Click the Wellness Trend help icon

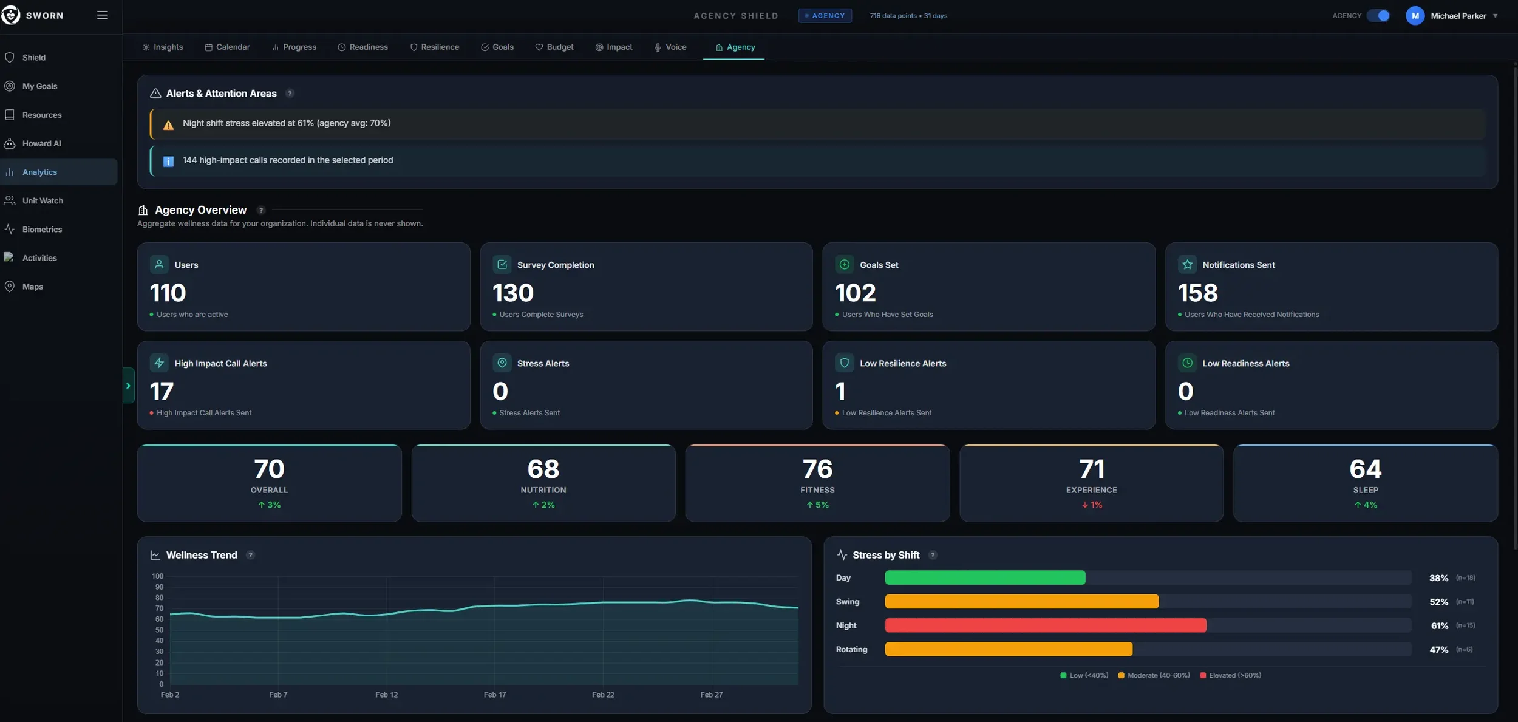point(250,555)
